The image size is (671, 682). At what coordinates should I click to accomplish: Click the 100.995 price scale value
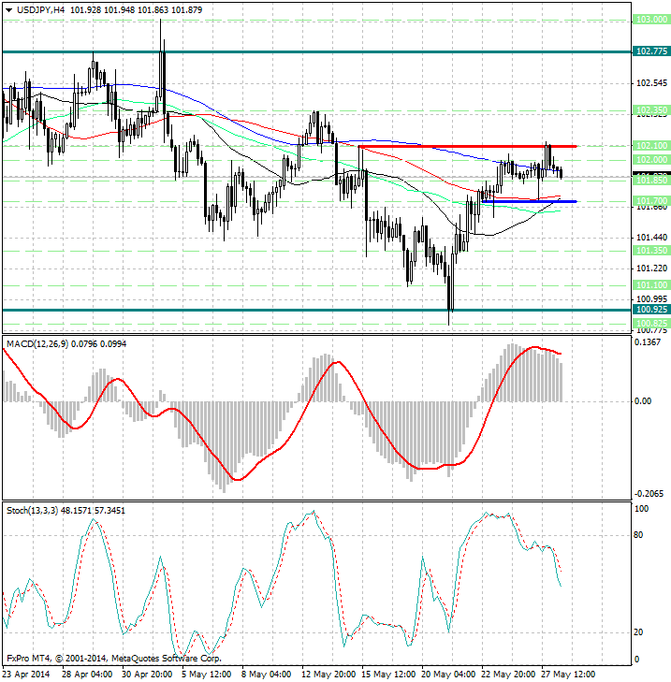point(651,298)
